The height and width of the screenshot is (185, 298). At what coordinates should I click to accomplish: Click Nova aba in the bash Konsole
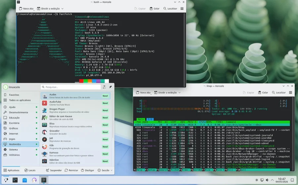(26, 9)
